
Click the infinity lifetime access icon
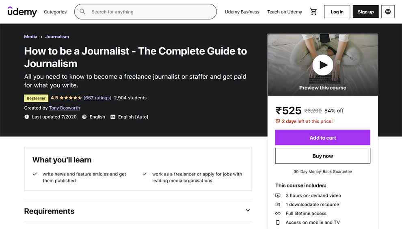click(x=278, y=213)
